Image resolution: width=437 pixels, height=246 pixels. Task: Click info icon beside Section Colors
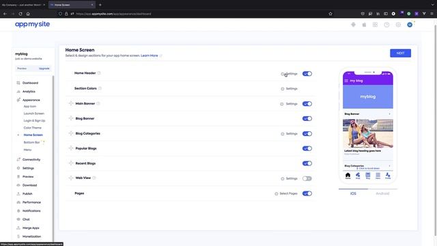coord(100,88)
